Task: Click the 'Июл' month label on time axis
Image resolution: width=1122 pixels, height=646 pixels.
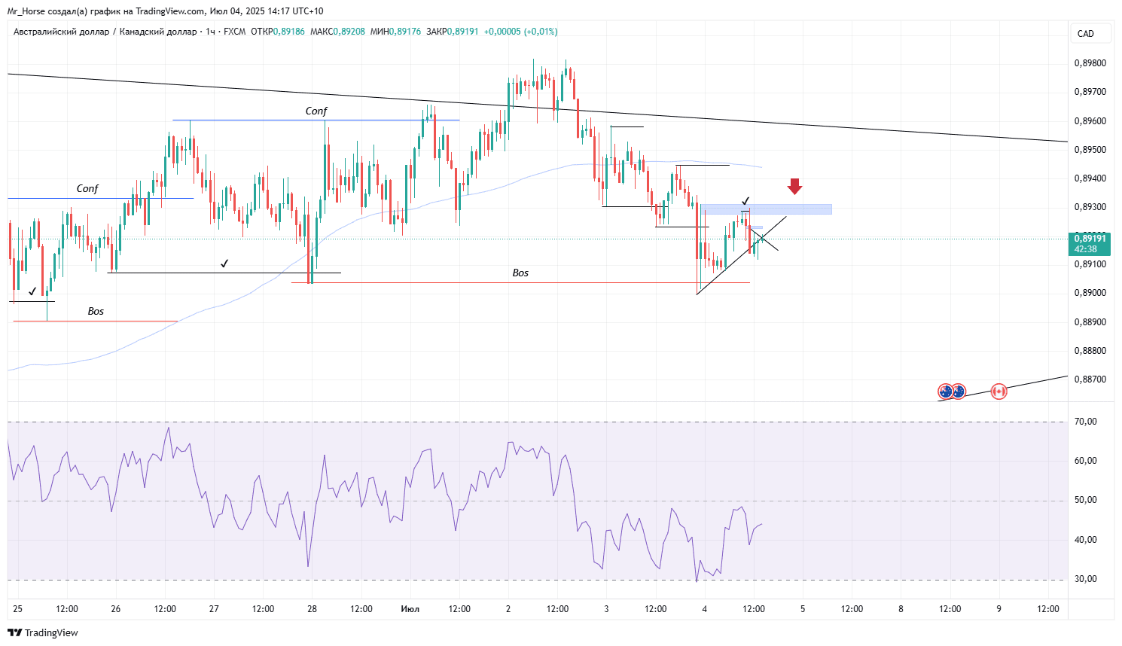Action: pos(410,609)
